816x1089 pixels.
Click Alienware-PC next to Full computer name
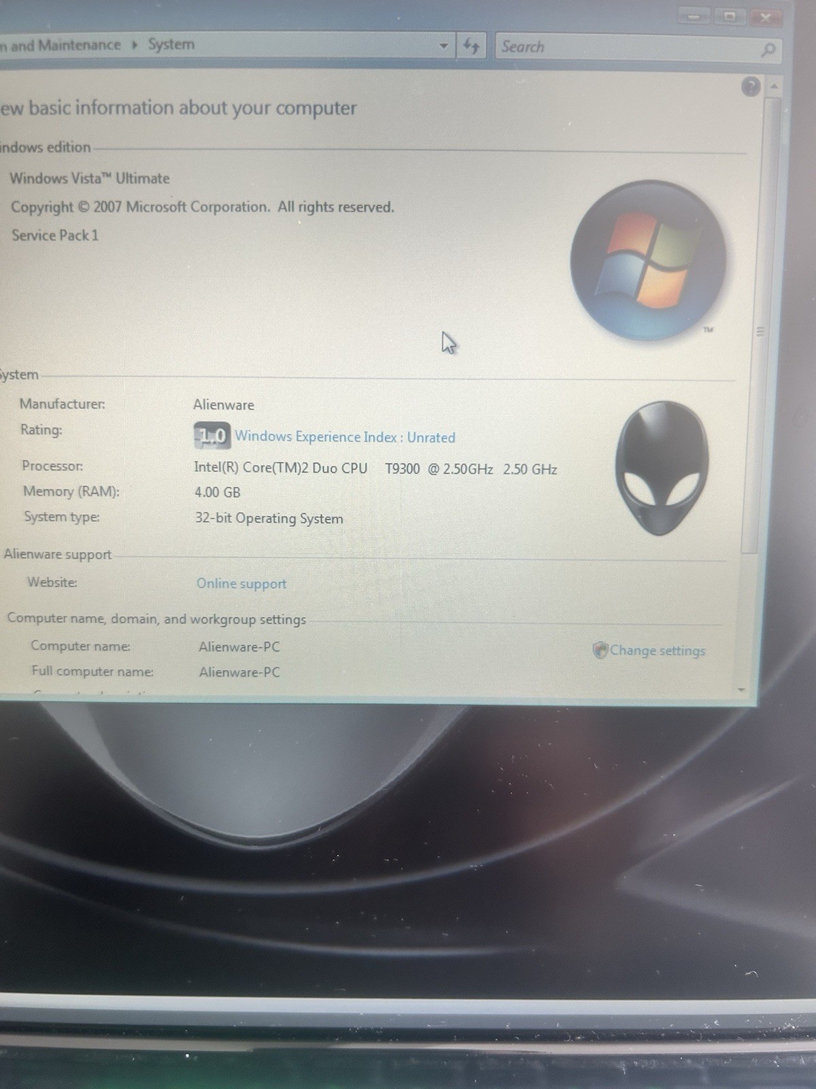(x=239, y=672)
